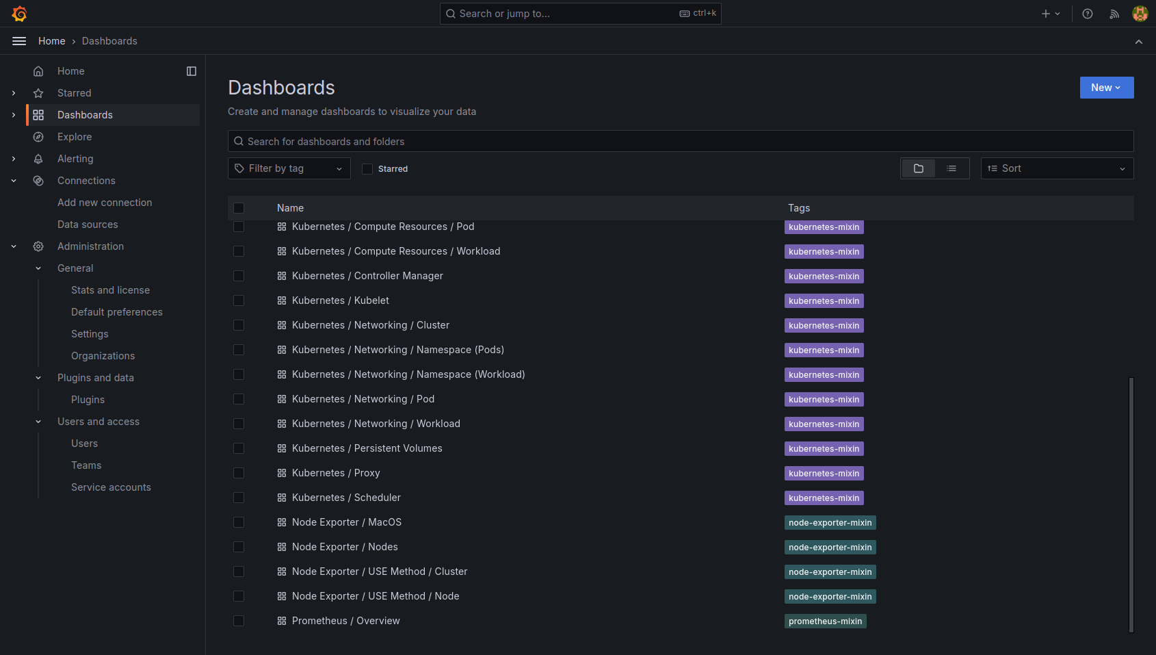Click dashboard icon beside Kubernetes / Scheduler

pos(282,498)
